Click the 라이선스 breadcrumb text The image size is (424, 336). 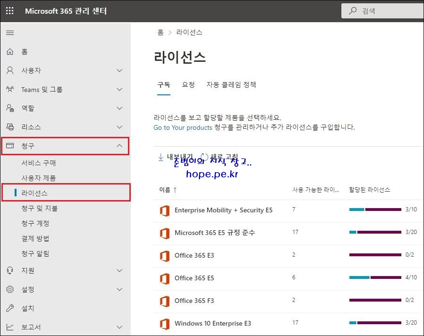click(189, 33)
